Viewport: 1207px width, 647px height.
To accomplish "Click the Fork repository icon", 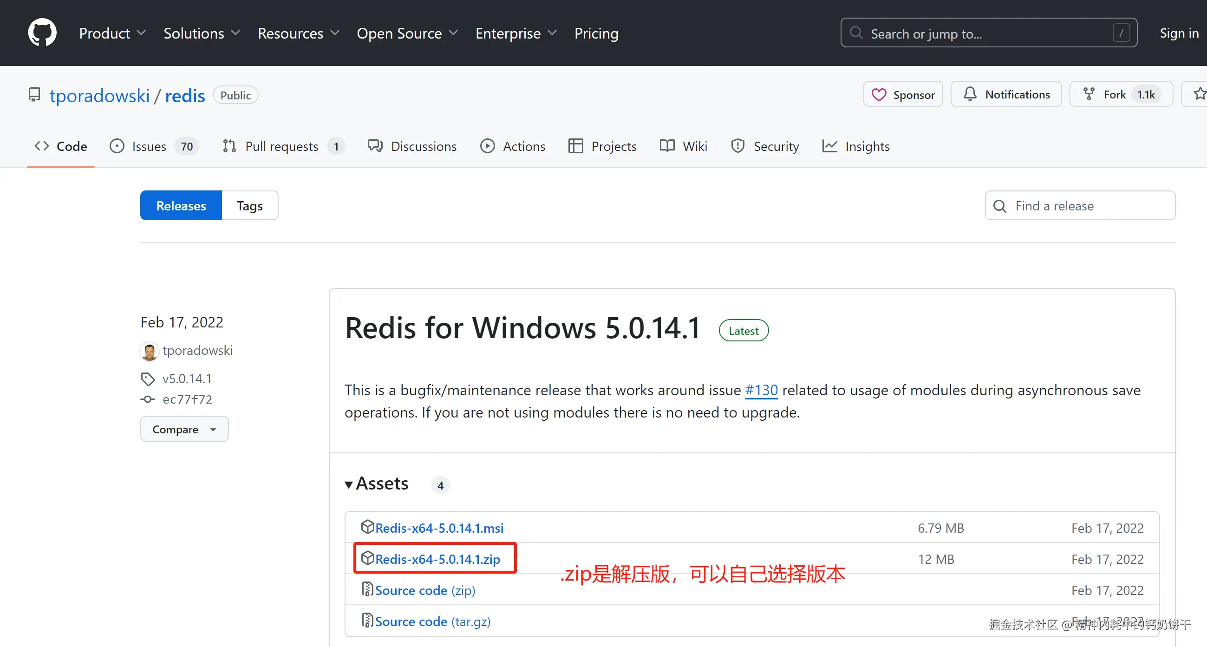I will pyautogui.click(x=1089, y=94).
